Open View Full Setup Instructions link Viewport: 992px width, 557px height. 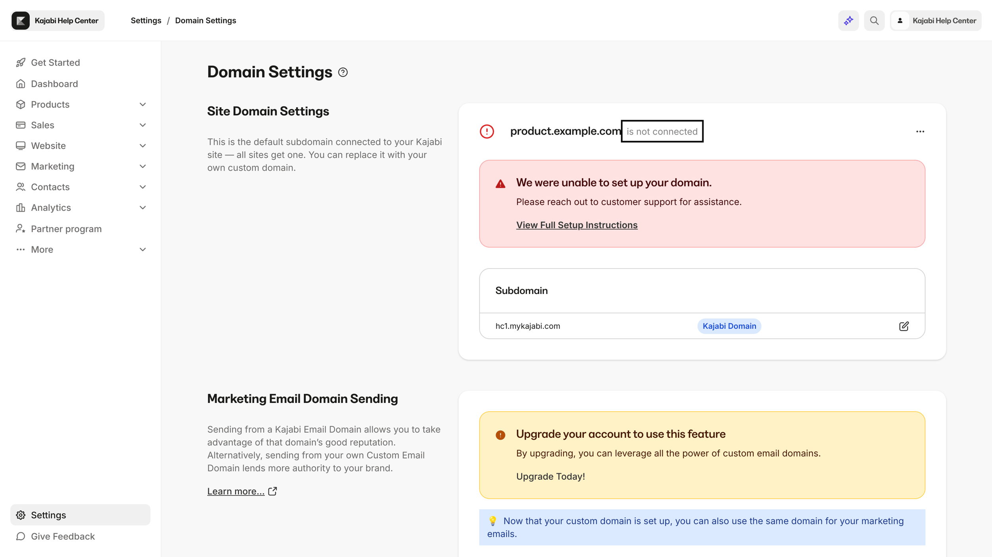(x=577, y=225)
